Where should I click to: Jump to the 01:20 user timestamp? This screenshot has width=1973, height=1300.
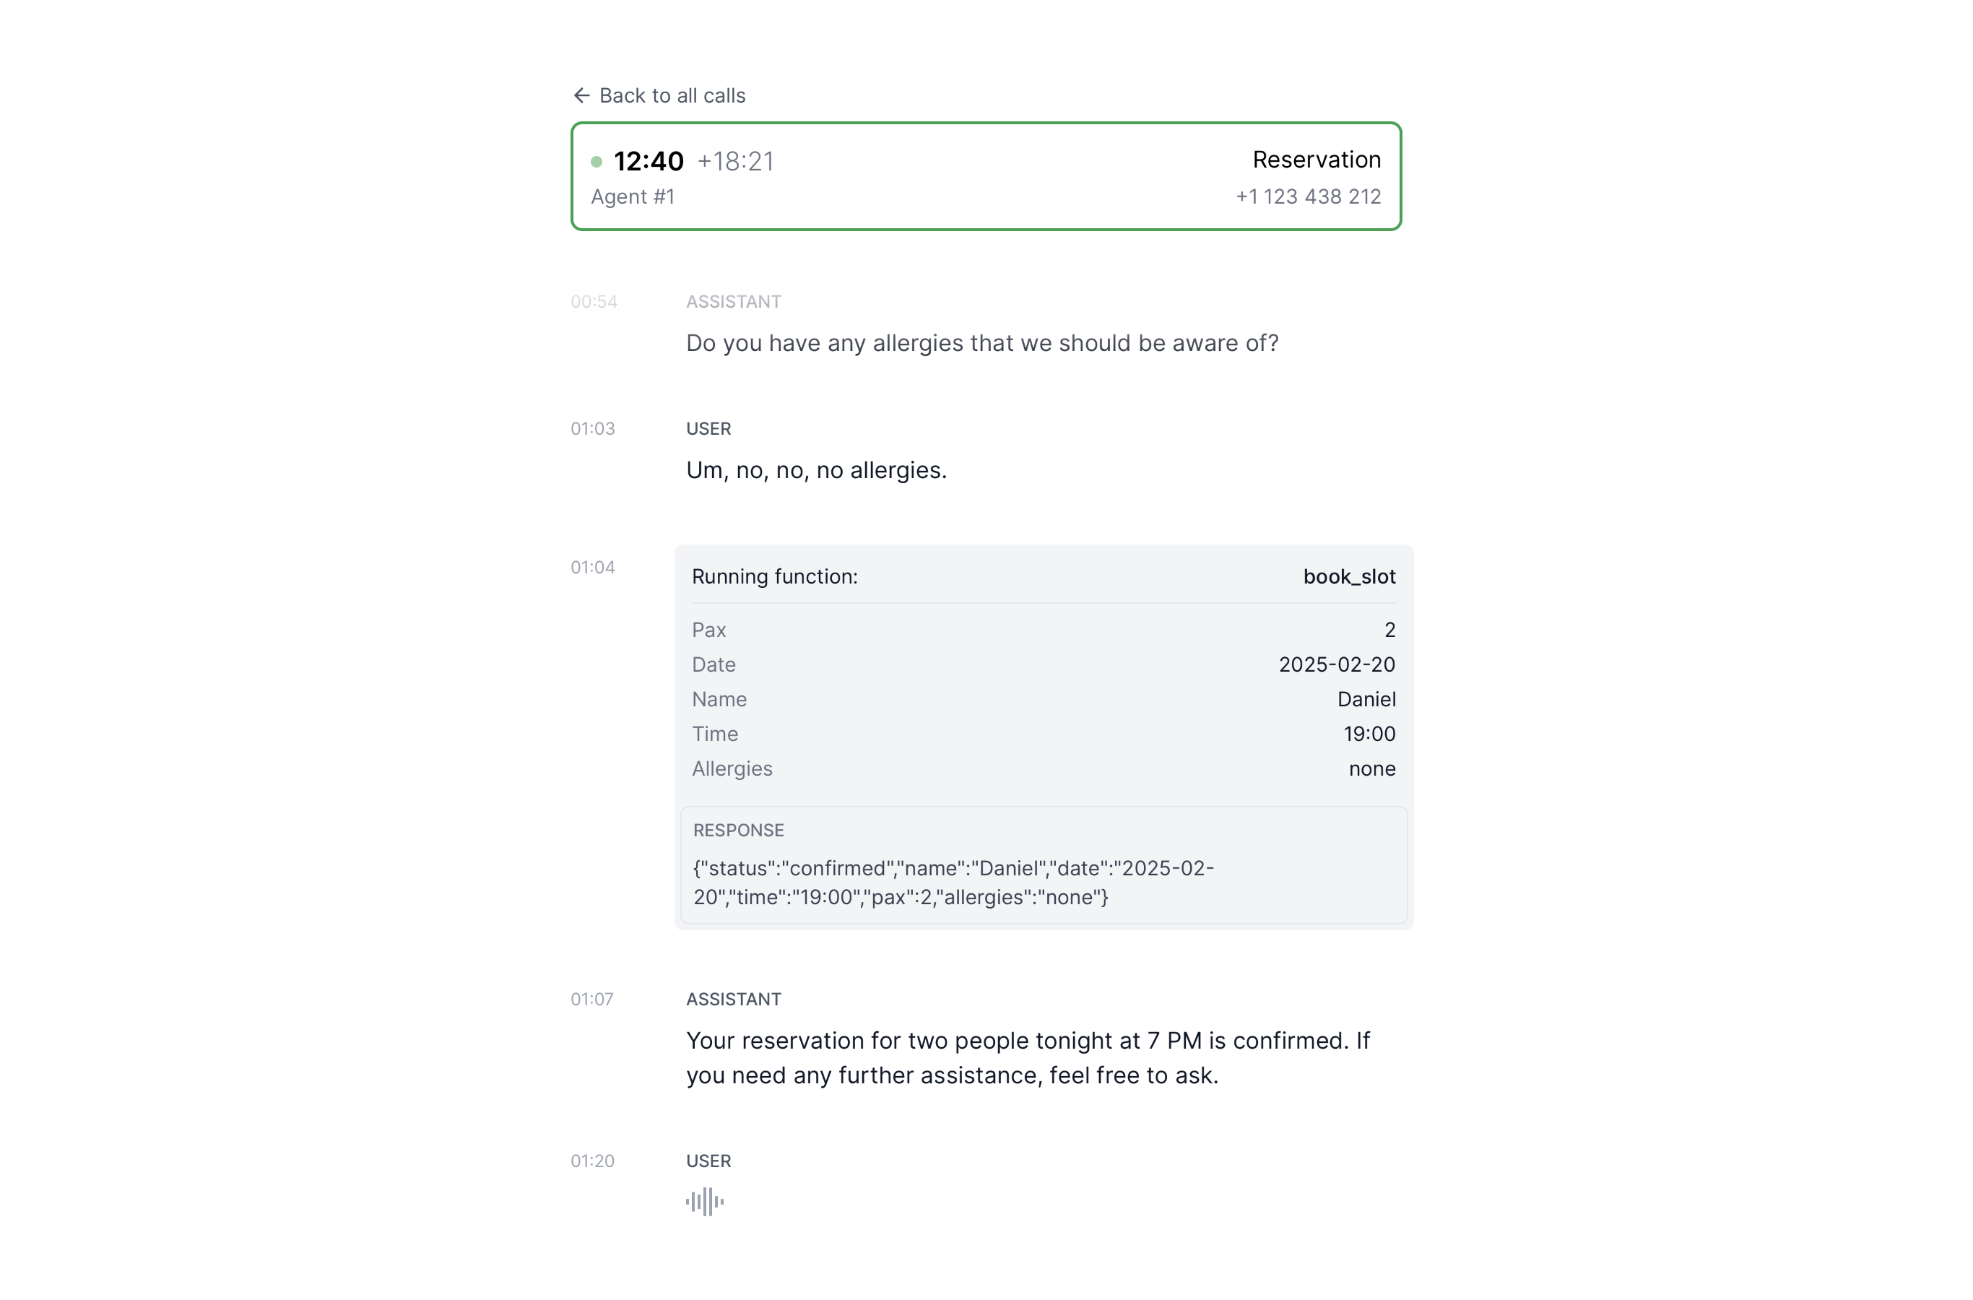(x=593, y=1161)
